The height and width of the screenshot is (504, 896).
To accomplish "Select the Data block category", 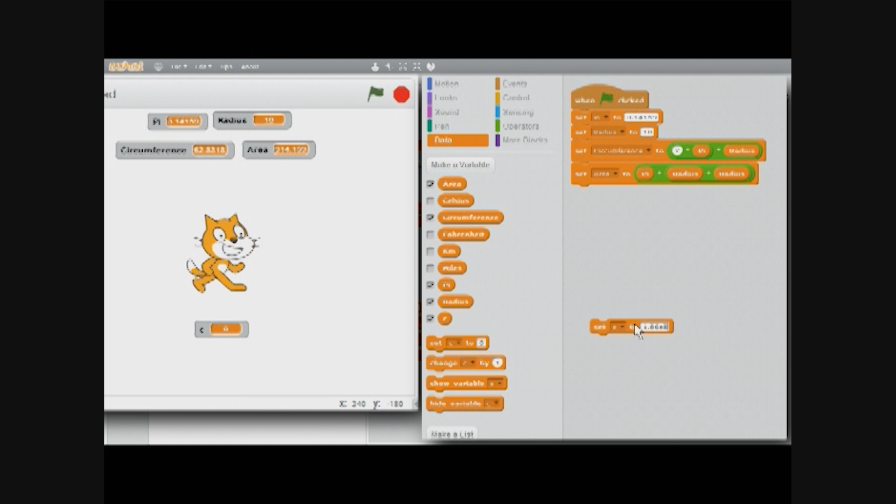I will (457, 140).
